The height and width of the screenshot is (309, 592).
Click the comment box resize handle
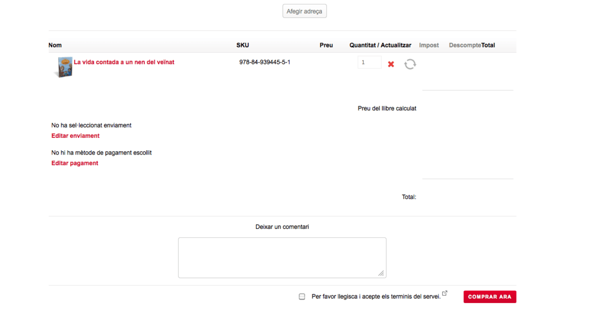pos(381,273)
